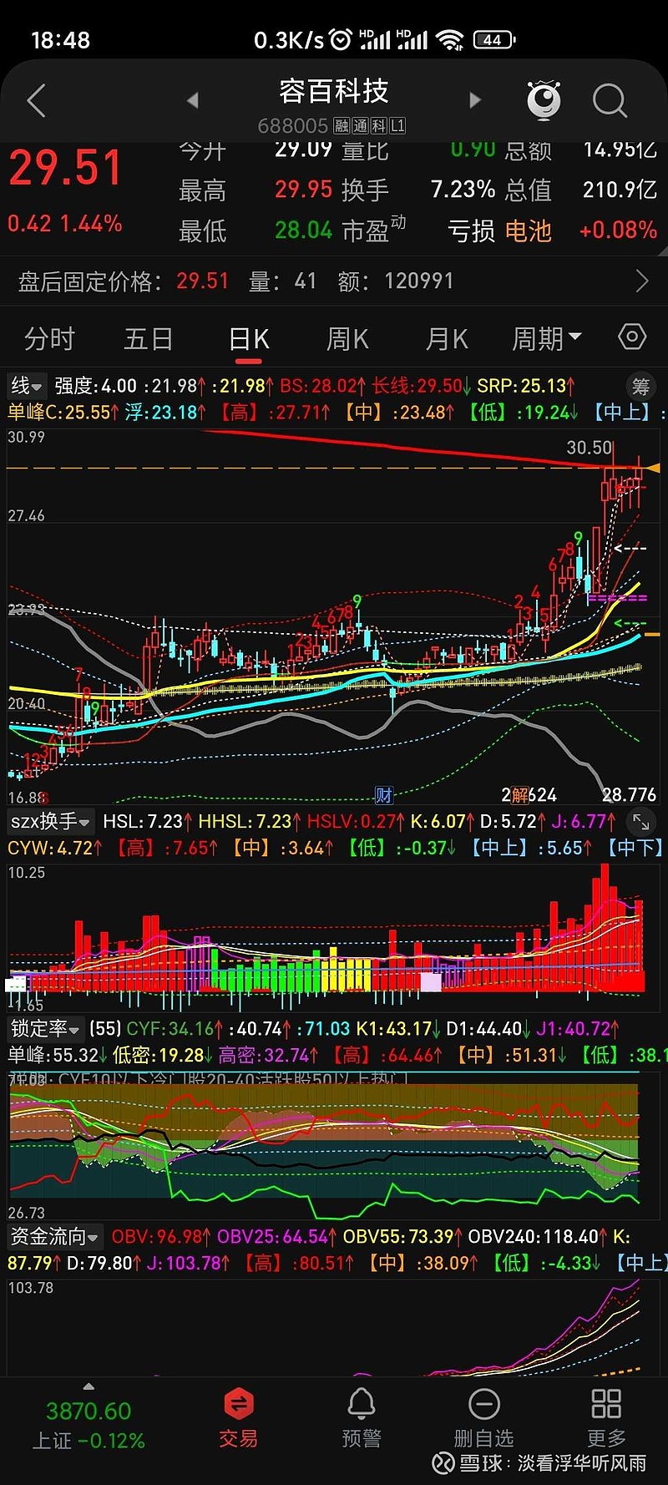The width and height of the screenshot is (668, 1485).
Task: Go to previous stock with left triangle
Action: pos(193,100)
